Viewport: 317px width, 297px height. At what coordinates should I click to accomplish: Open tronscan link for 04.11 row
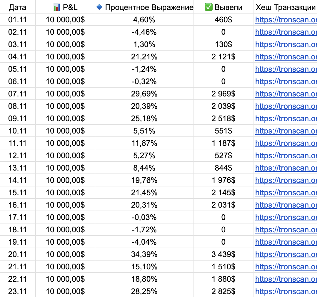click(286, 57)
